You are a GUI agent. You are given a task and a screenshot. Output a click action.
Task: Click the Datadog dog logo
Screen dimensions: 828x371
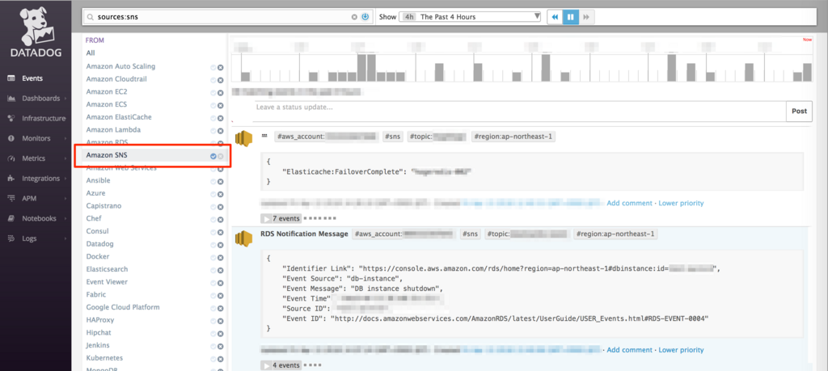[36, 27]
